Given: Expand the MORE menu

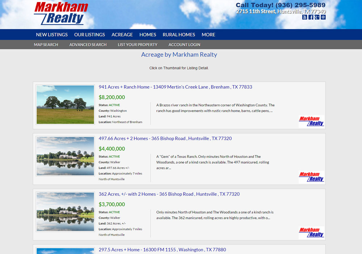Looking at the screenshot, I should (209, 35).
